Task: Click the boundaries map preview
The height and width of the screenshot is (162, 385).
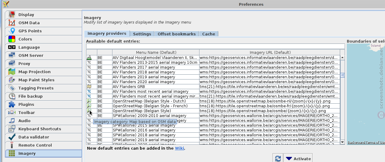Action: (x=366, y=94)
